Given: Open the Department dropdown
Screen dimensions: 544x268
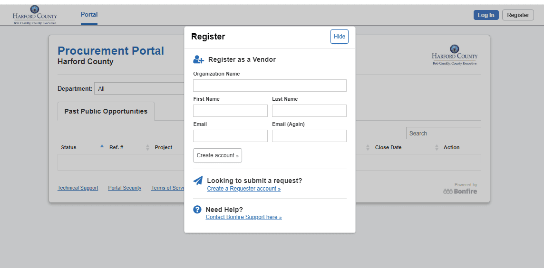Looking at the screenshot, I should point(139,88).
